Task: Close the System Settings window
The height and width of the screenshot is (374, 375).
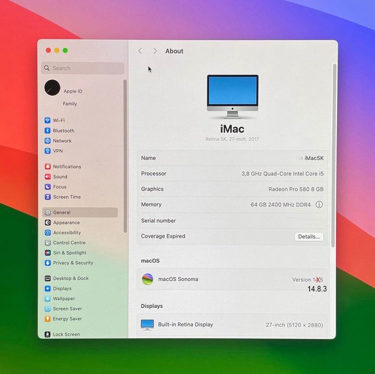Action: point(48,50)
